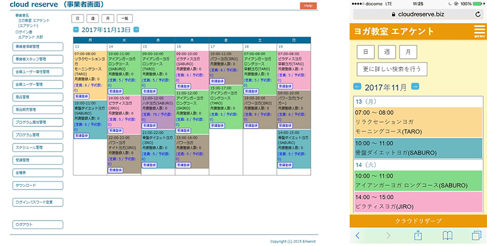Click ログアウト in sidebar
Image resolution: width=487 pixels, height=246 pixels.
[38, 225]
